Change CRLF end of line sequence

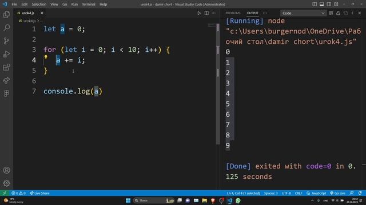click(299, 193)
